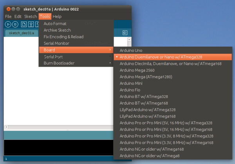
Task: Switch to the sketch_dec01a tab
Action: pyautogui.click(x=22, y=33)
